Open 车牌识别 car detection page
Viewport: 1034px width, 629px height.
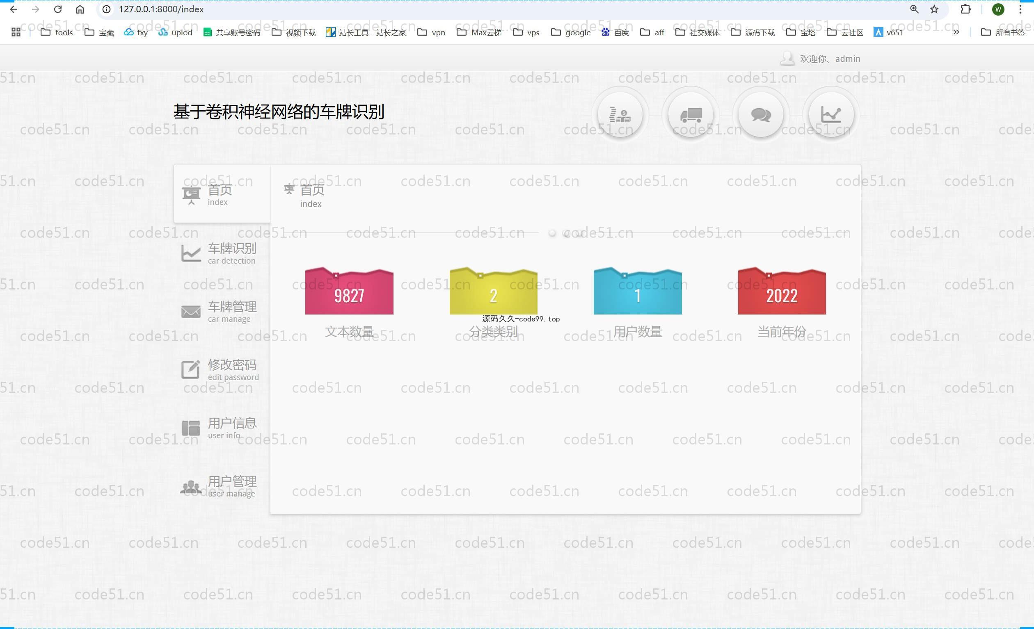(x=222, y=253)
